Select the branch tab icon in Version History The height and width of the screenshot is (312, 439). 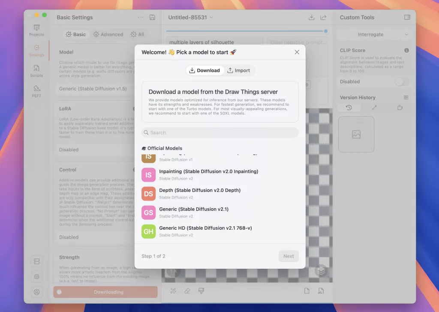click(x=374, y=108)
